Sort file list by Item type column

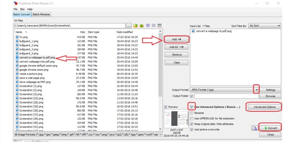(100, 32)
